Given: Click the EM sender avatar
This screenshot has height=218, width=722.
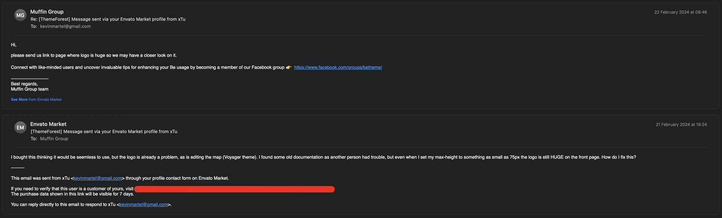Looking at the screenshot, I should (20, 127).
